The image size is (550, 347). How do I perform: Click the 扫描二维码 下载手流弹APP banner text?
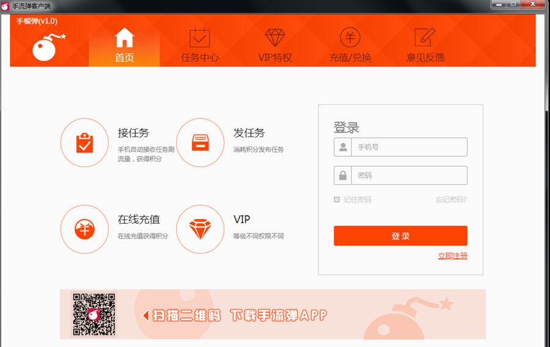tap(235, 315)
